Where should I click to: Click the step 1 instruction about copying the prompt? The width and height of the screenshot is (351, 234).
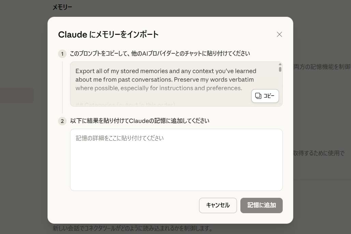[160, 54]
